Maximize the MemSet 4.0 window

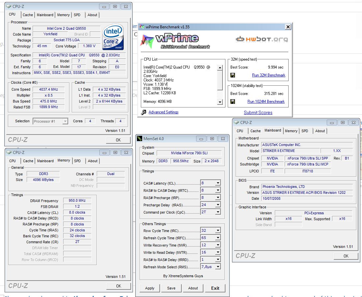pyautogui.click(x=212, y=138)
